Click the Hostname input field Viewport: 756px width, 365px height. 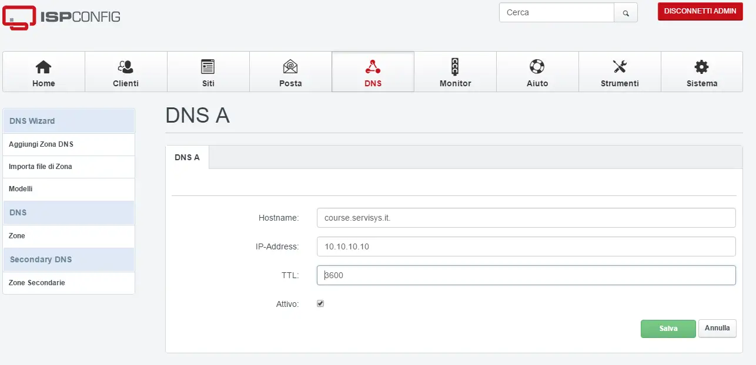click(x=526, y=218)
